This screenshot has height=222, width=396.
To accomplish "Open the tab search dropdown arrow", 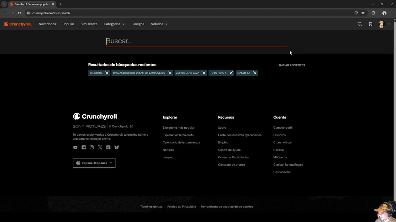I will [4, 4].
